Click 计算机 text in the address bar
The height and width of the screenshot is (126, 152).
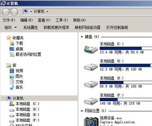tap(39, 12)
